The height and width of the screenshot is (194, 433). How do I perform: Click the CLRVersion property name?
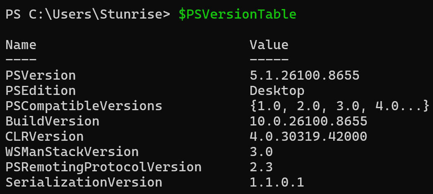[x=44, y=137]
